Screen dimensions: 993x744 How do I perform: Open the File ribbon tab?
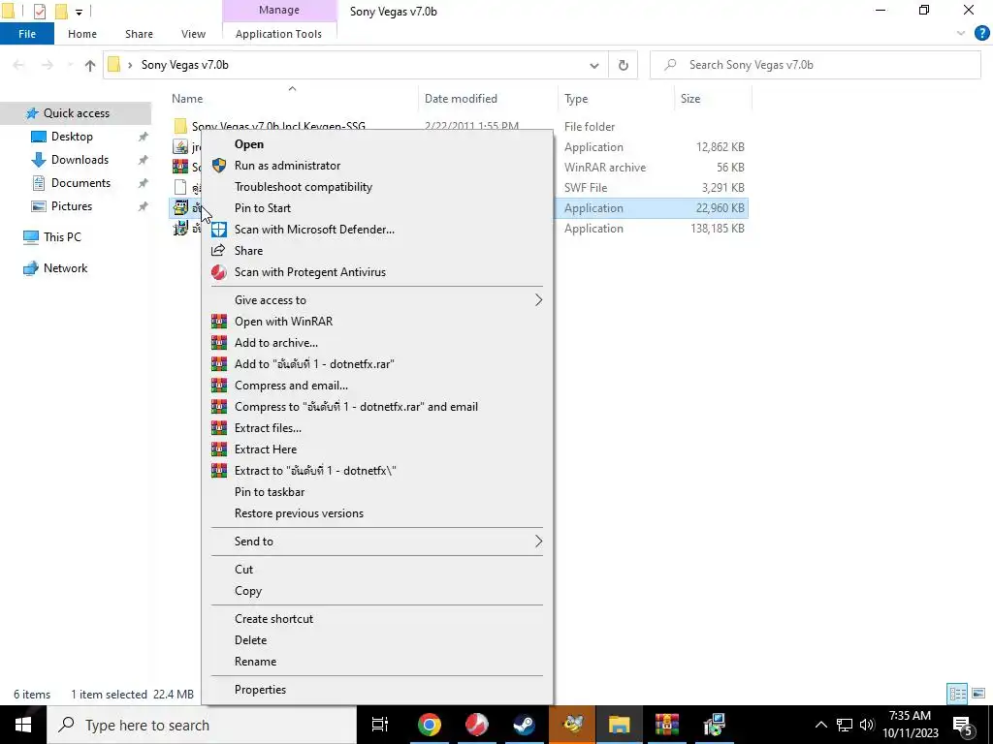point(27,34)
